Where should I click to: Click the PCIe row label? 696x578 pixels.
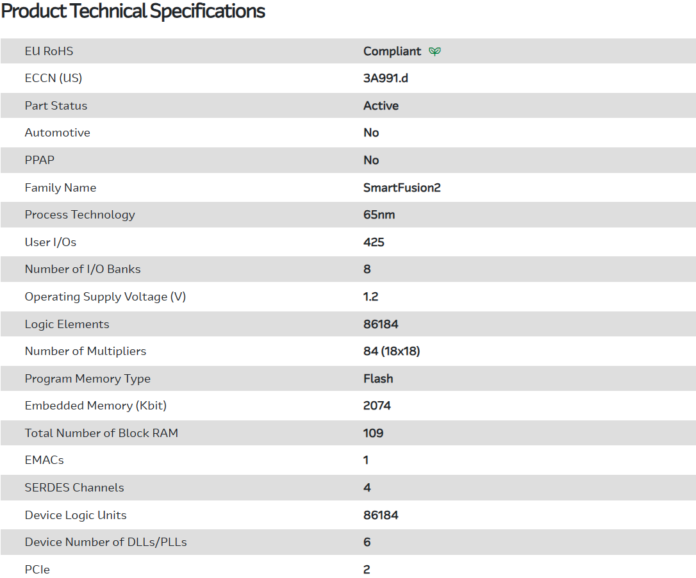click(x=37, y=570)
